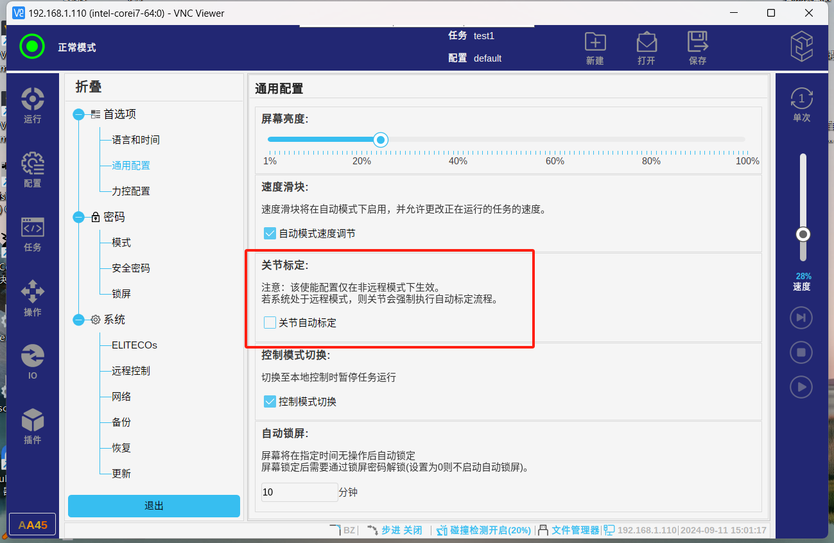Click the 新建 (New) task icon
The width and height of the screenshot is (834, 543).
click(x=595, y=48)
